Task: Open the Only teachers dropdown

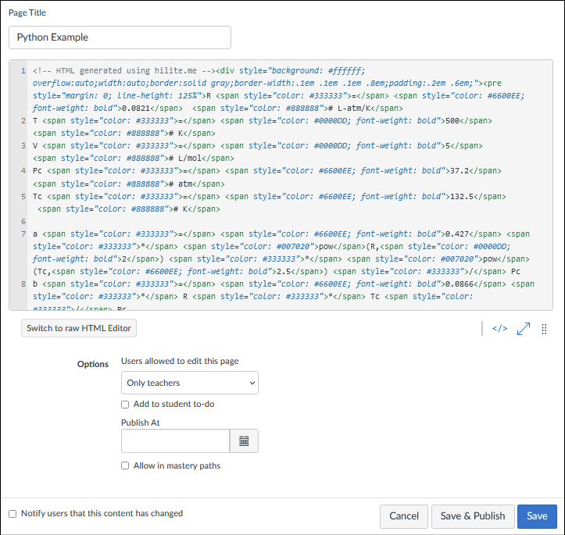Action: 190,383
